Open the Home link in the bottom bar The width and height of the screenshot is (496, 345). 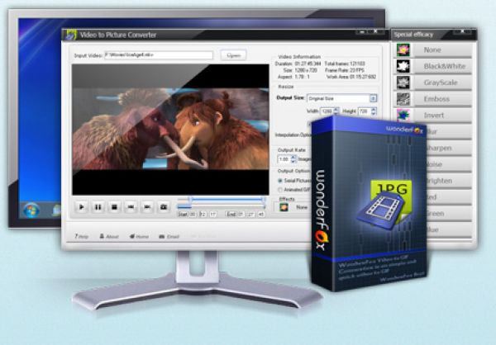click(139, 236)
